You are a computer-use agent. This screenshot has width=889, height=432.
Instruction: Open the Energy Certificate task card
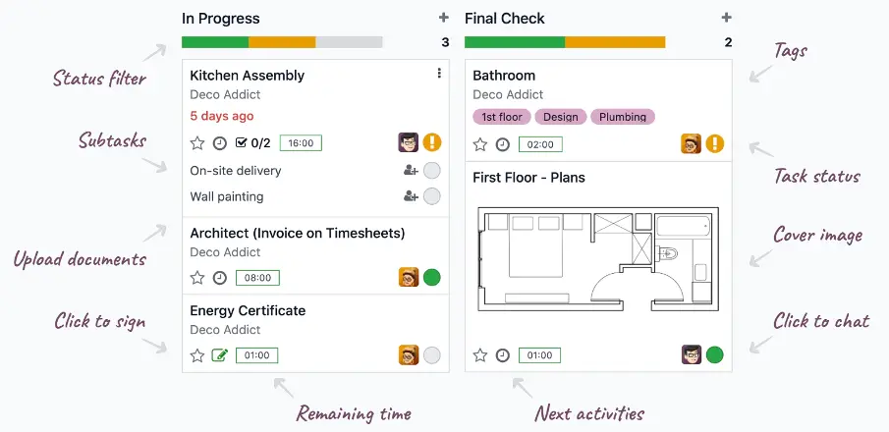(x=315, y=334)
